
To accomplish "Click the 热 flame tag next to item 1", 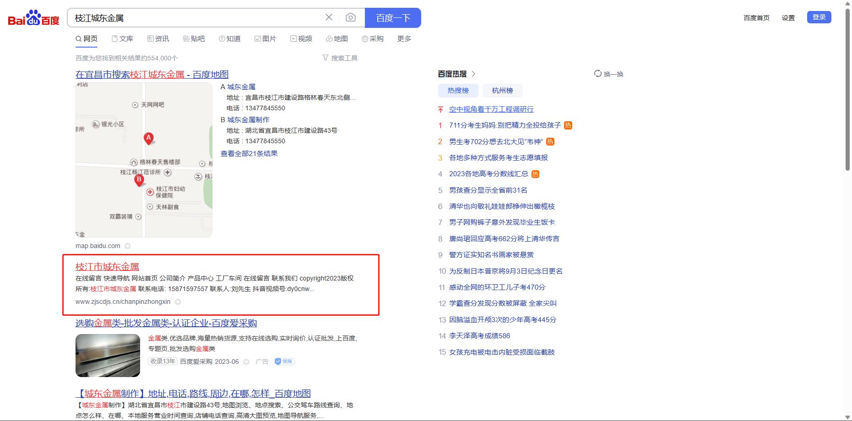I will (568, 125).
